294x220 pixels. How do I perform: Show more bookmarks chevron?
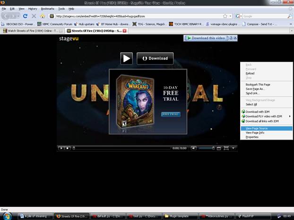pyautogui.click(x=291, y=24)
